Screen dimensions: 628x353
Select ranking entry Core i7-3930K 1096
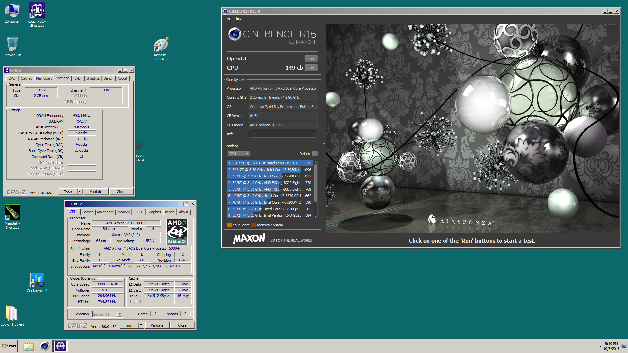click(x=270, y=170)
